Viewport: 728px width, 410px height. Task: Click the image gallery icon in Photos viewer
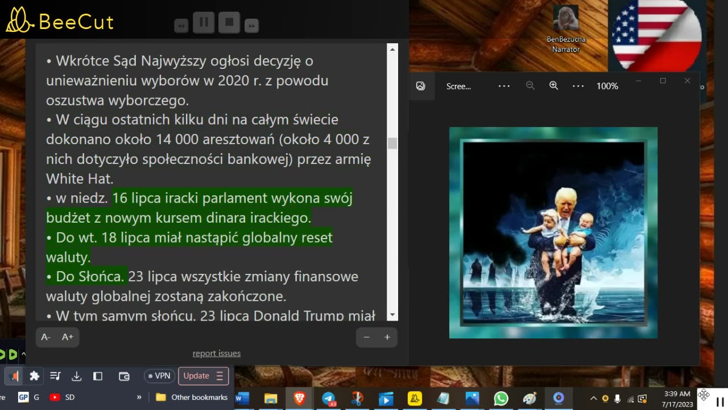tap(421, 86)
